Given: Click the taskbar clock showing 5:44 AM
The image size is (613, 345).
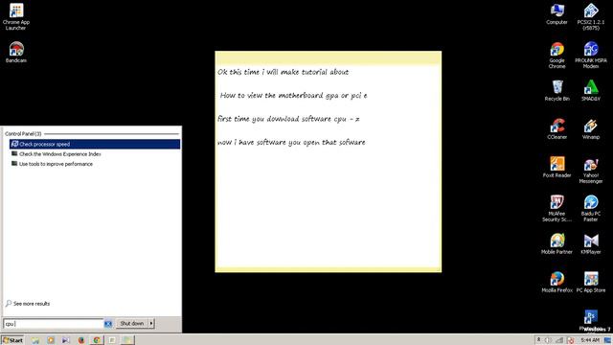Looking at the screenshot, I should [x=590, y=340].
